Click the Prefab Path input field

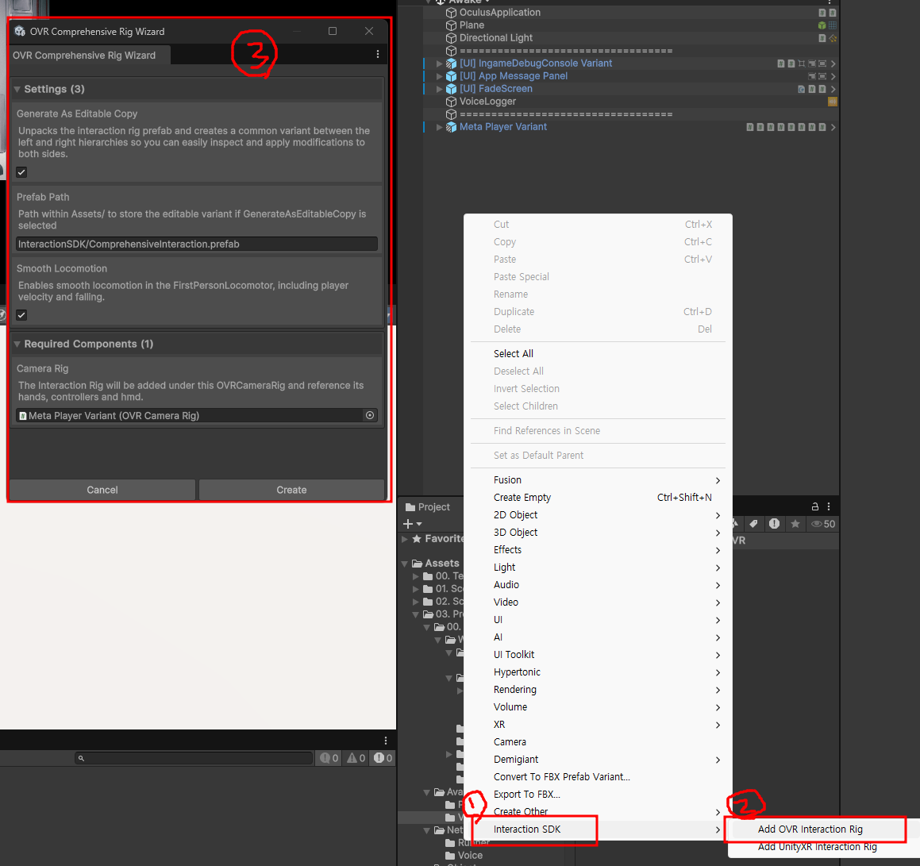coord(196,244)
